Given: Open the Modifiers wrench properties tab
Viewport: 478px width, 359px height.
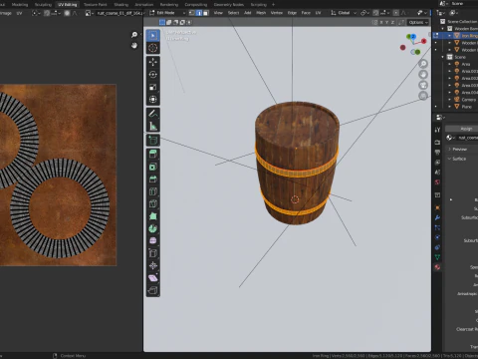Looking at the screenshot, I should tap(437, 218).
